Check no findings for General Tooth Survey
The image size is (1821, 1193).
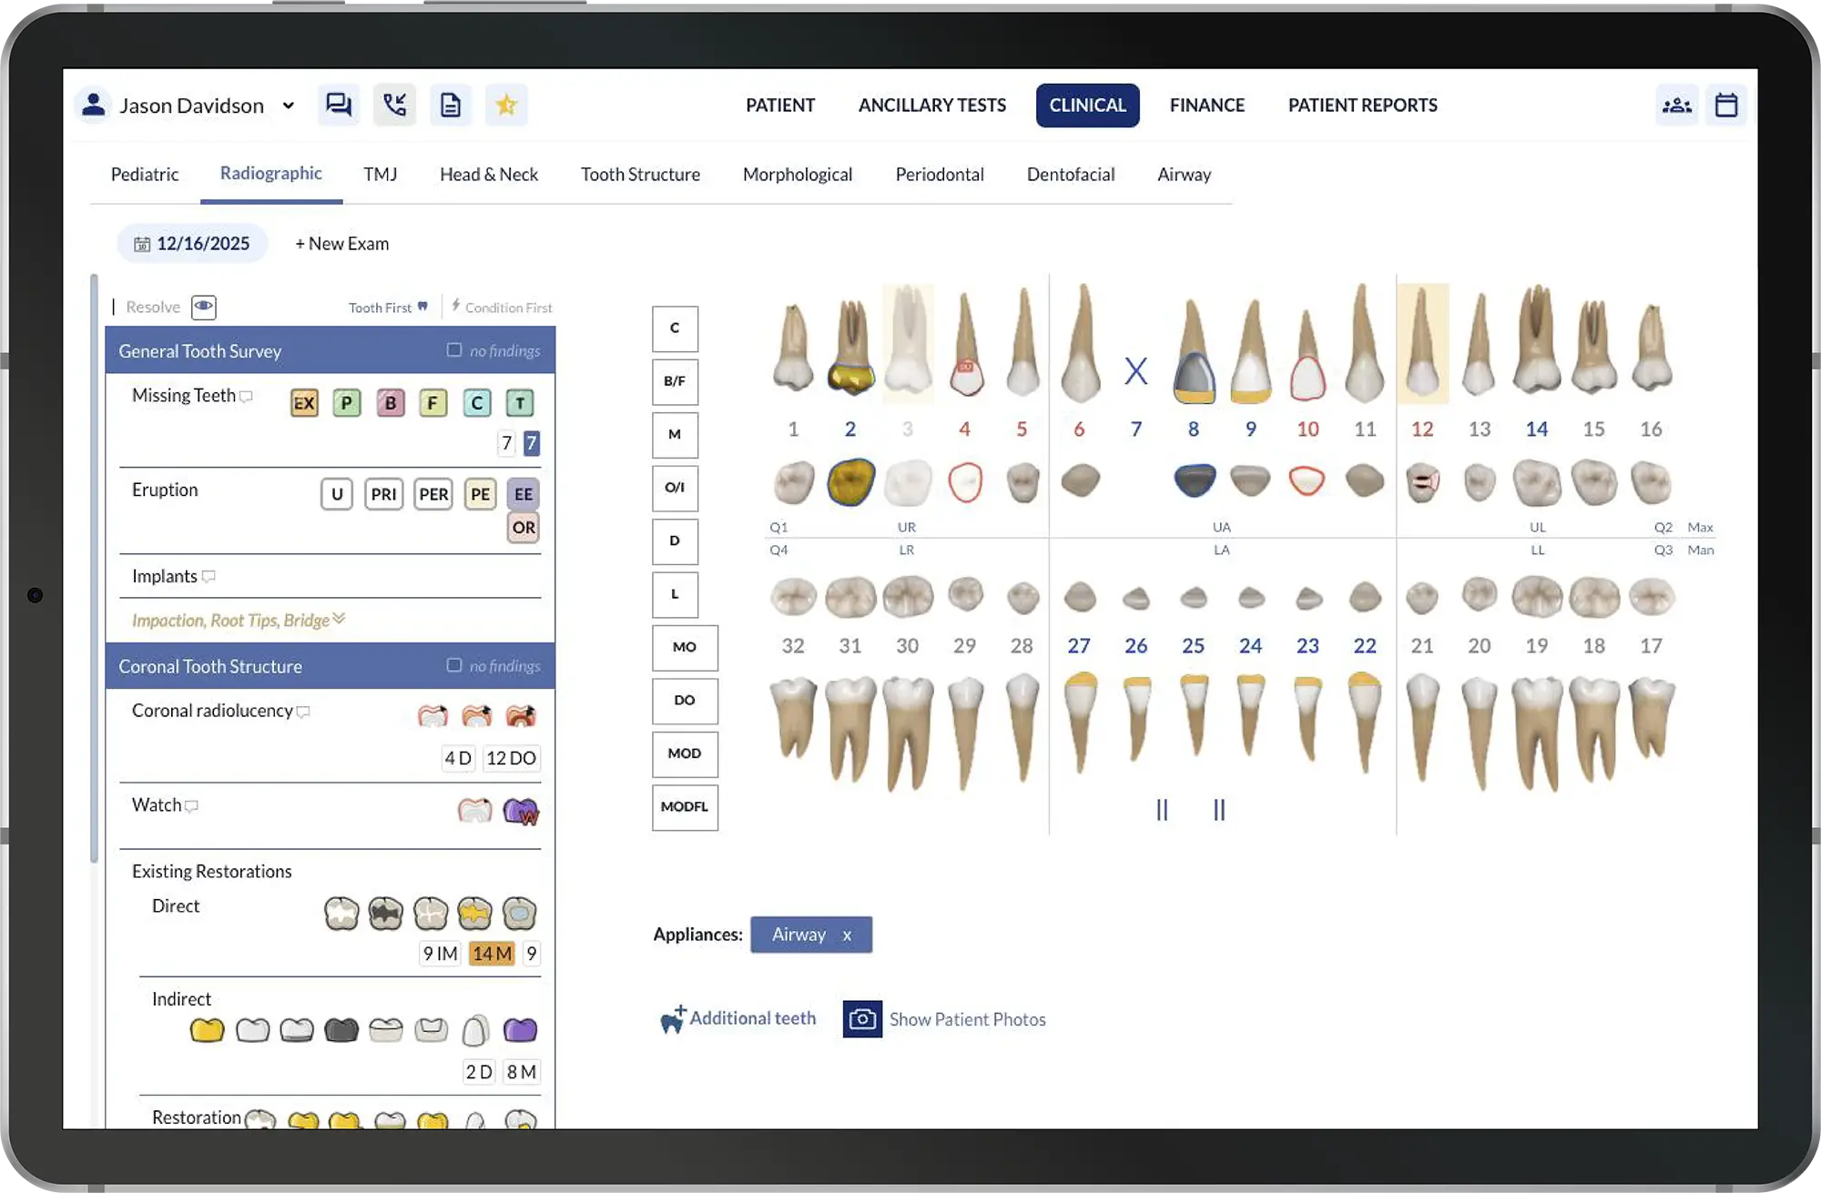(453, 350)
